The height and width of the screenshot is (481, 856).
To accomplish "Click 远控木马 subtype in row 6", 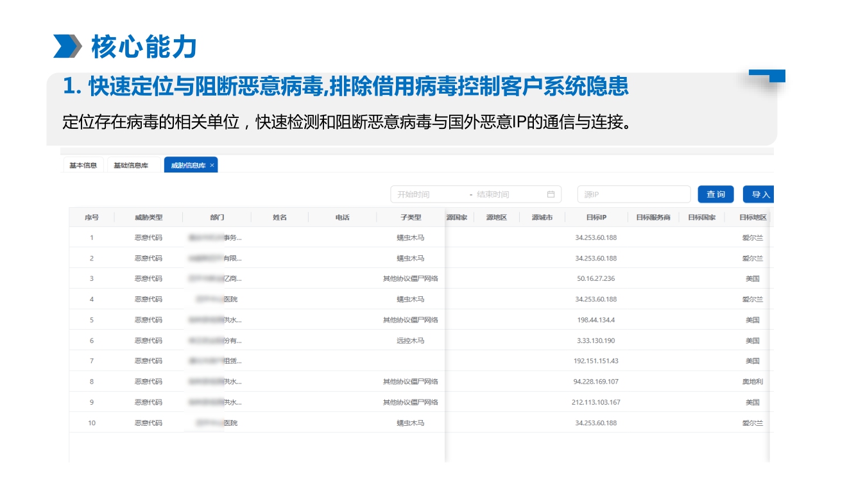I will pos(411,341).
